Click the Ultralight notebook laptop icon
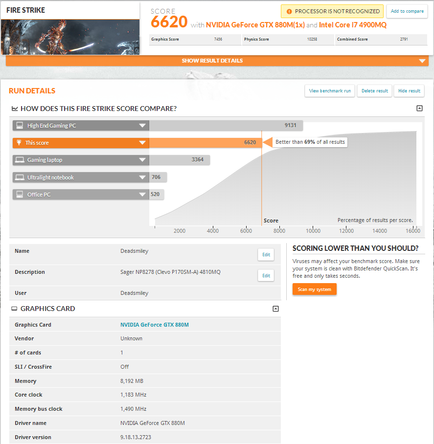This screenshot has height=444, width=434. click(20, 178)
